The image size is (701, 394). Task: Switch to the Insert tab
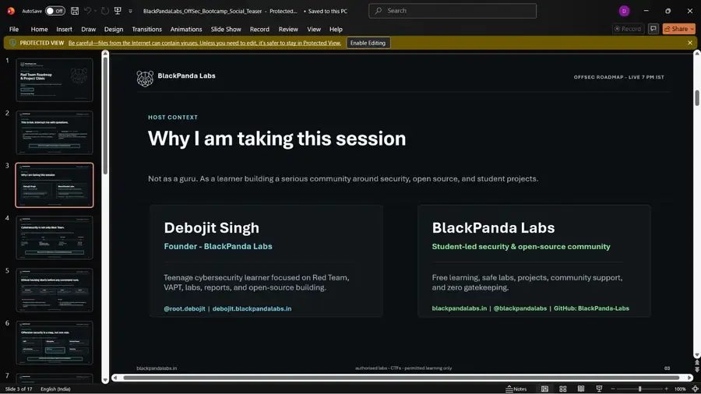(x=64, y=29)
